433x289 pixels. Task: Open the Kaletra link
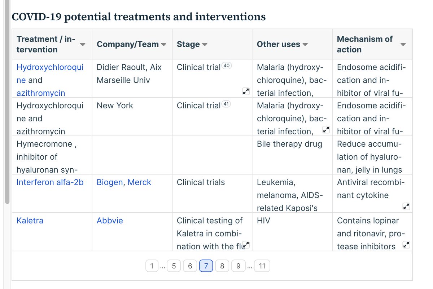[x=30, y=220]
